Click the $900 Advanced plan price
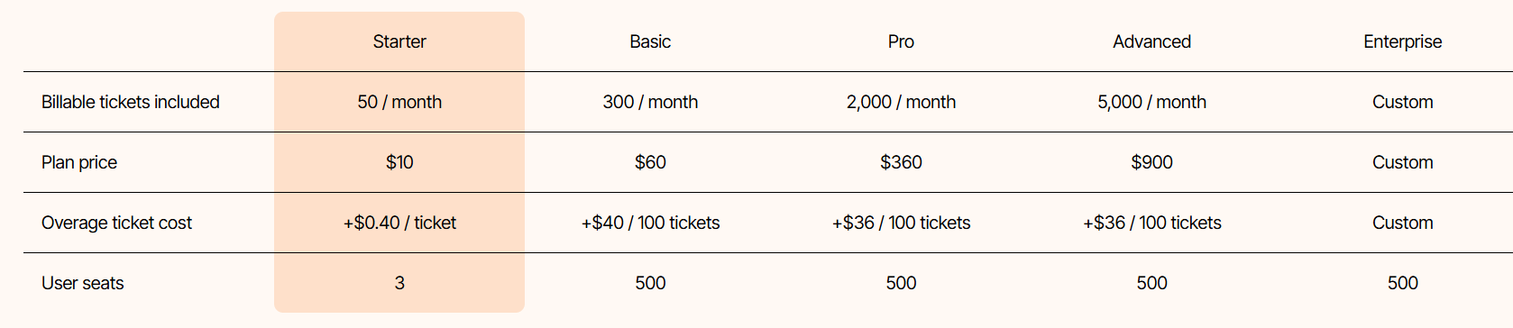 tap(1151, 162)
